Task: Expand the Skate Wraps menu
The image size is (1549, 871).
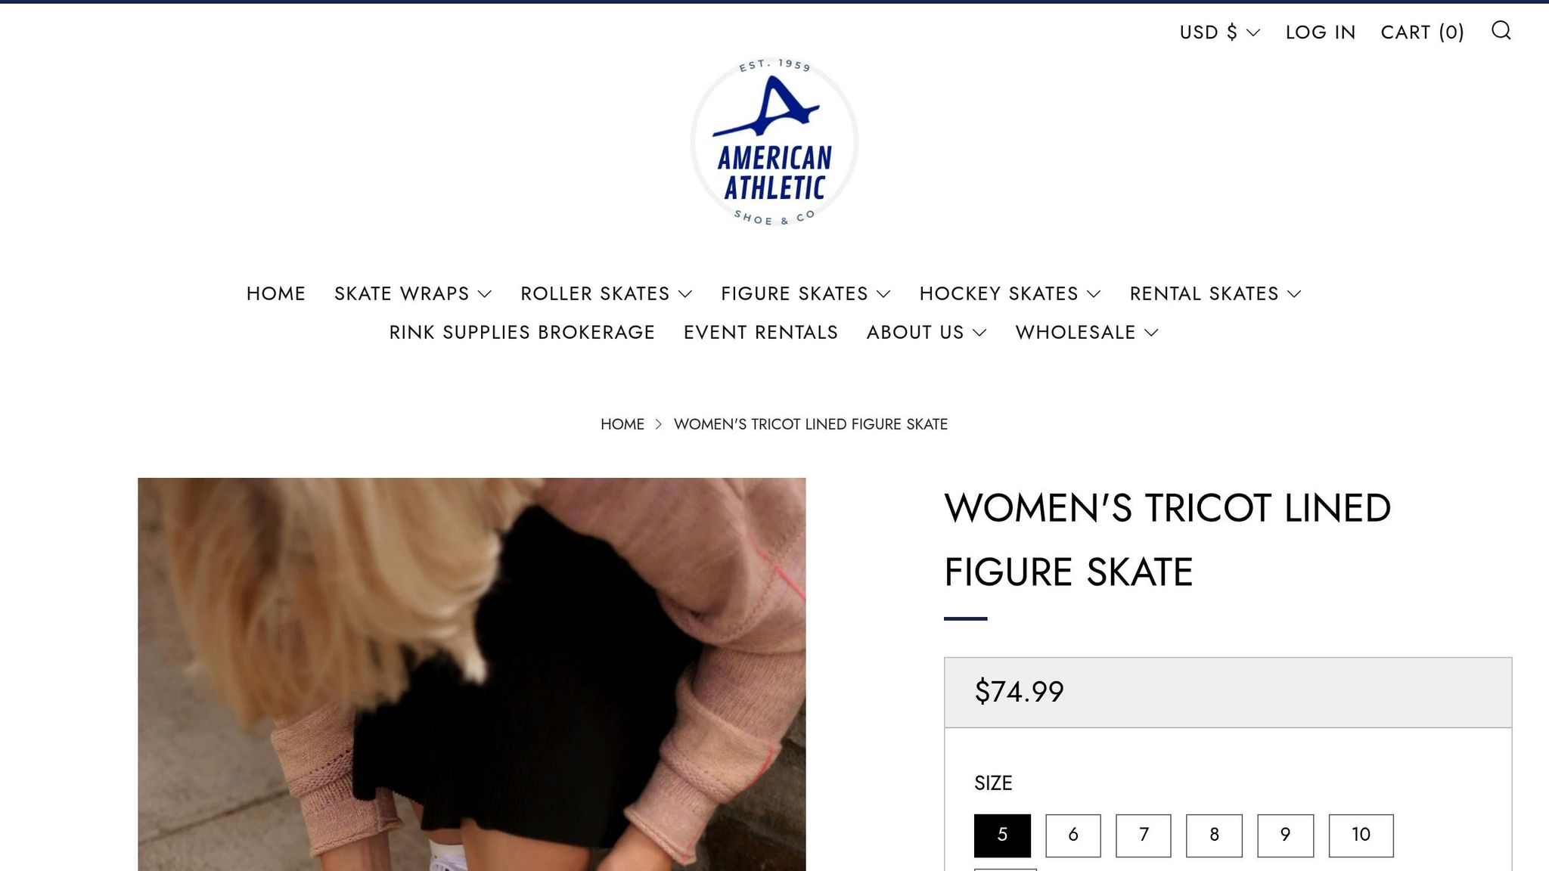Action: (x=413, y=293)
